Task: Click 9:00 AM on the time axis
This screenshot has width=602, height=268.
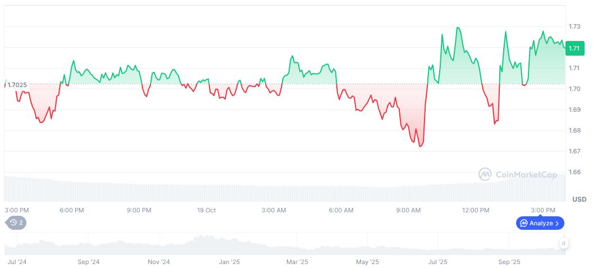Action: (408, 210)
